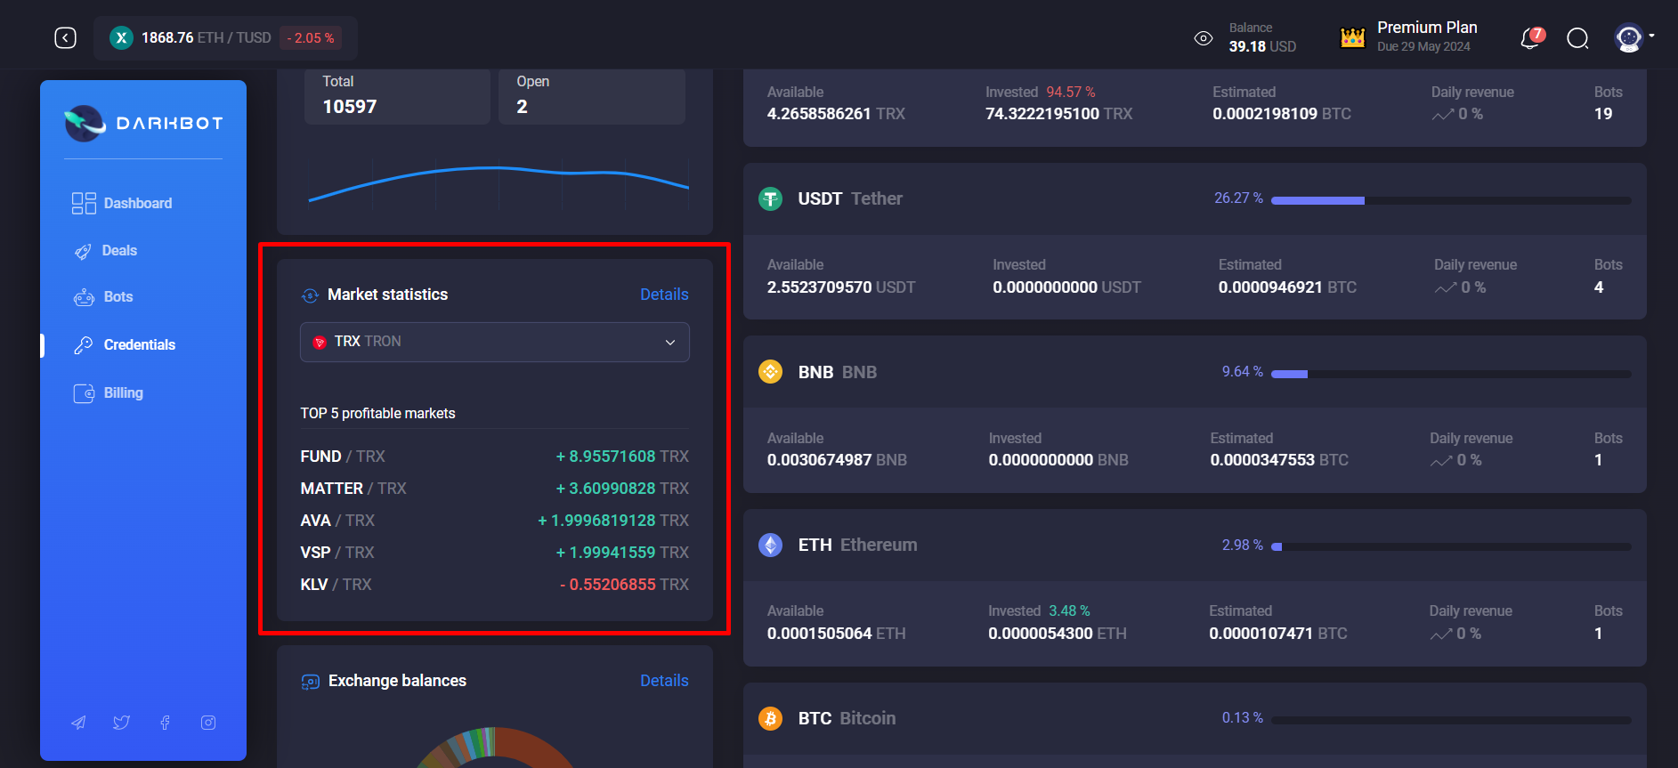Click the ETH Ethereum coin icon

click(x=770, y=545)
